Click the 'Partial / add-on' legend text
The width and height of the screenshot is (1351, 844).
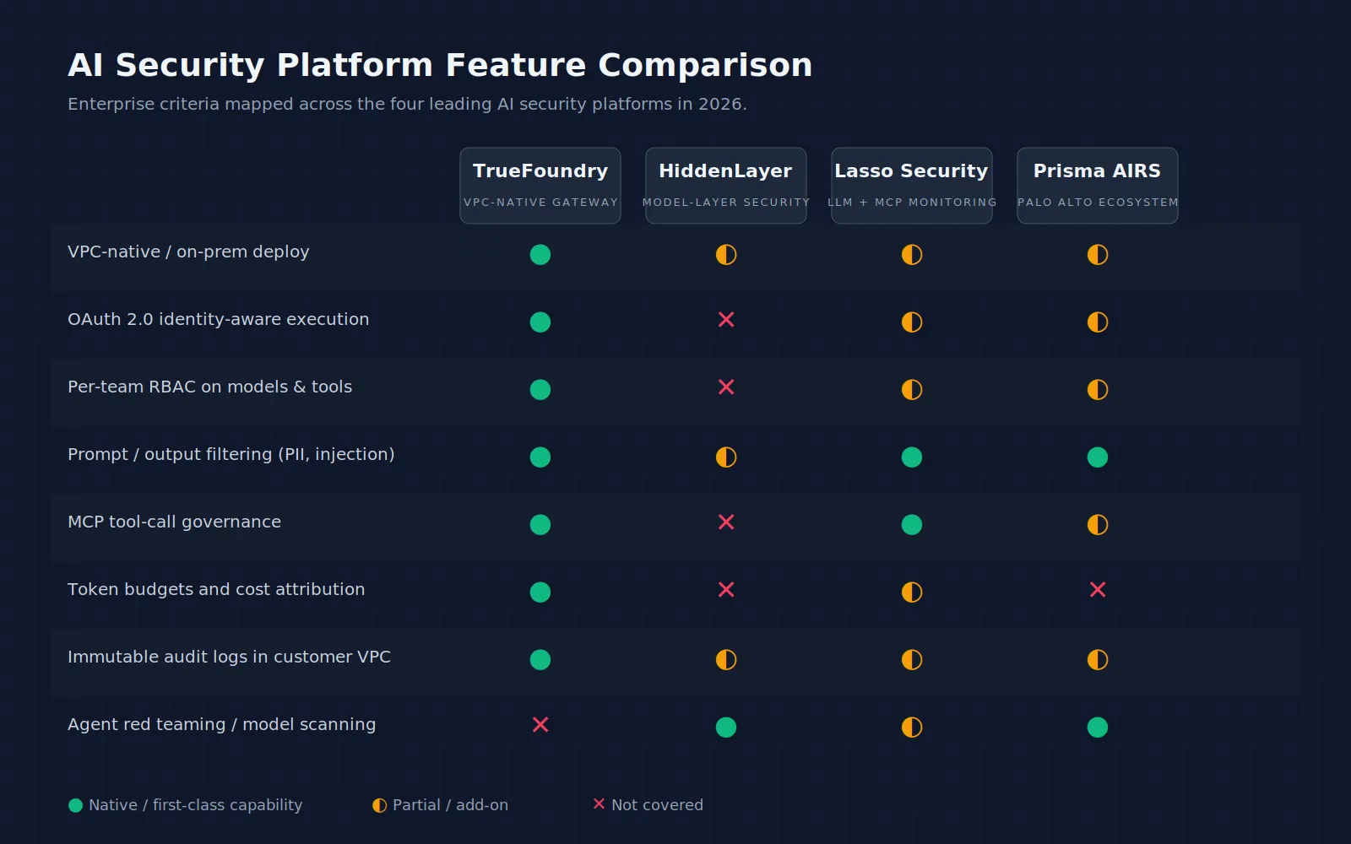(x=450, y=805)
